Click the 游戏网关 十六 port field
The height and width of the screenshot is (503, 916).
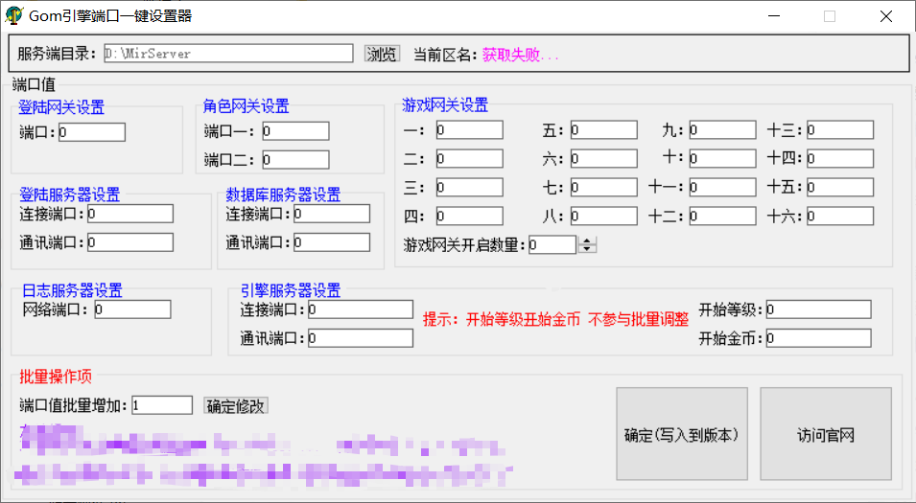pyautogui.click(x=840, y=216)
